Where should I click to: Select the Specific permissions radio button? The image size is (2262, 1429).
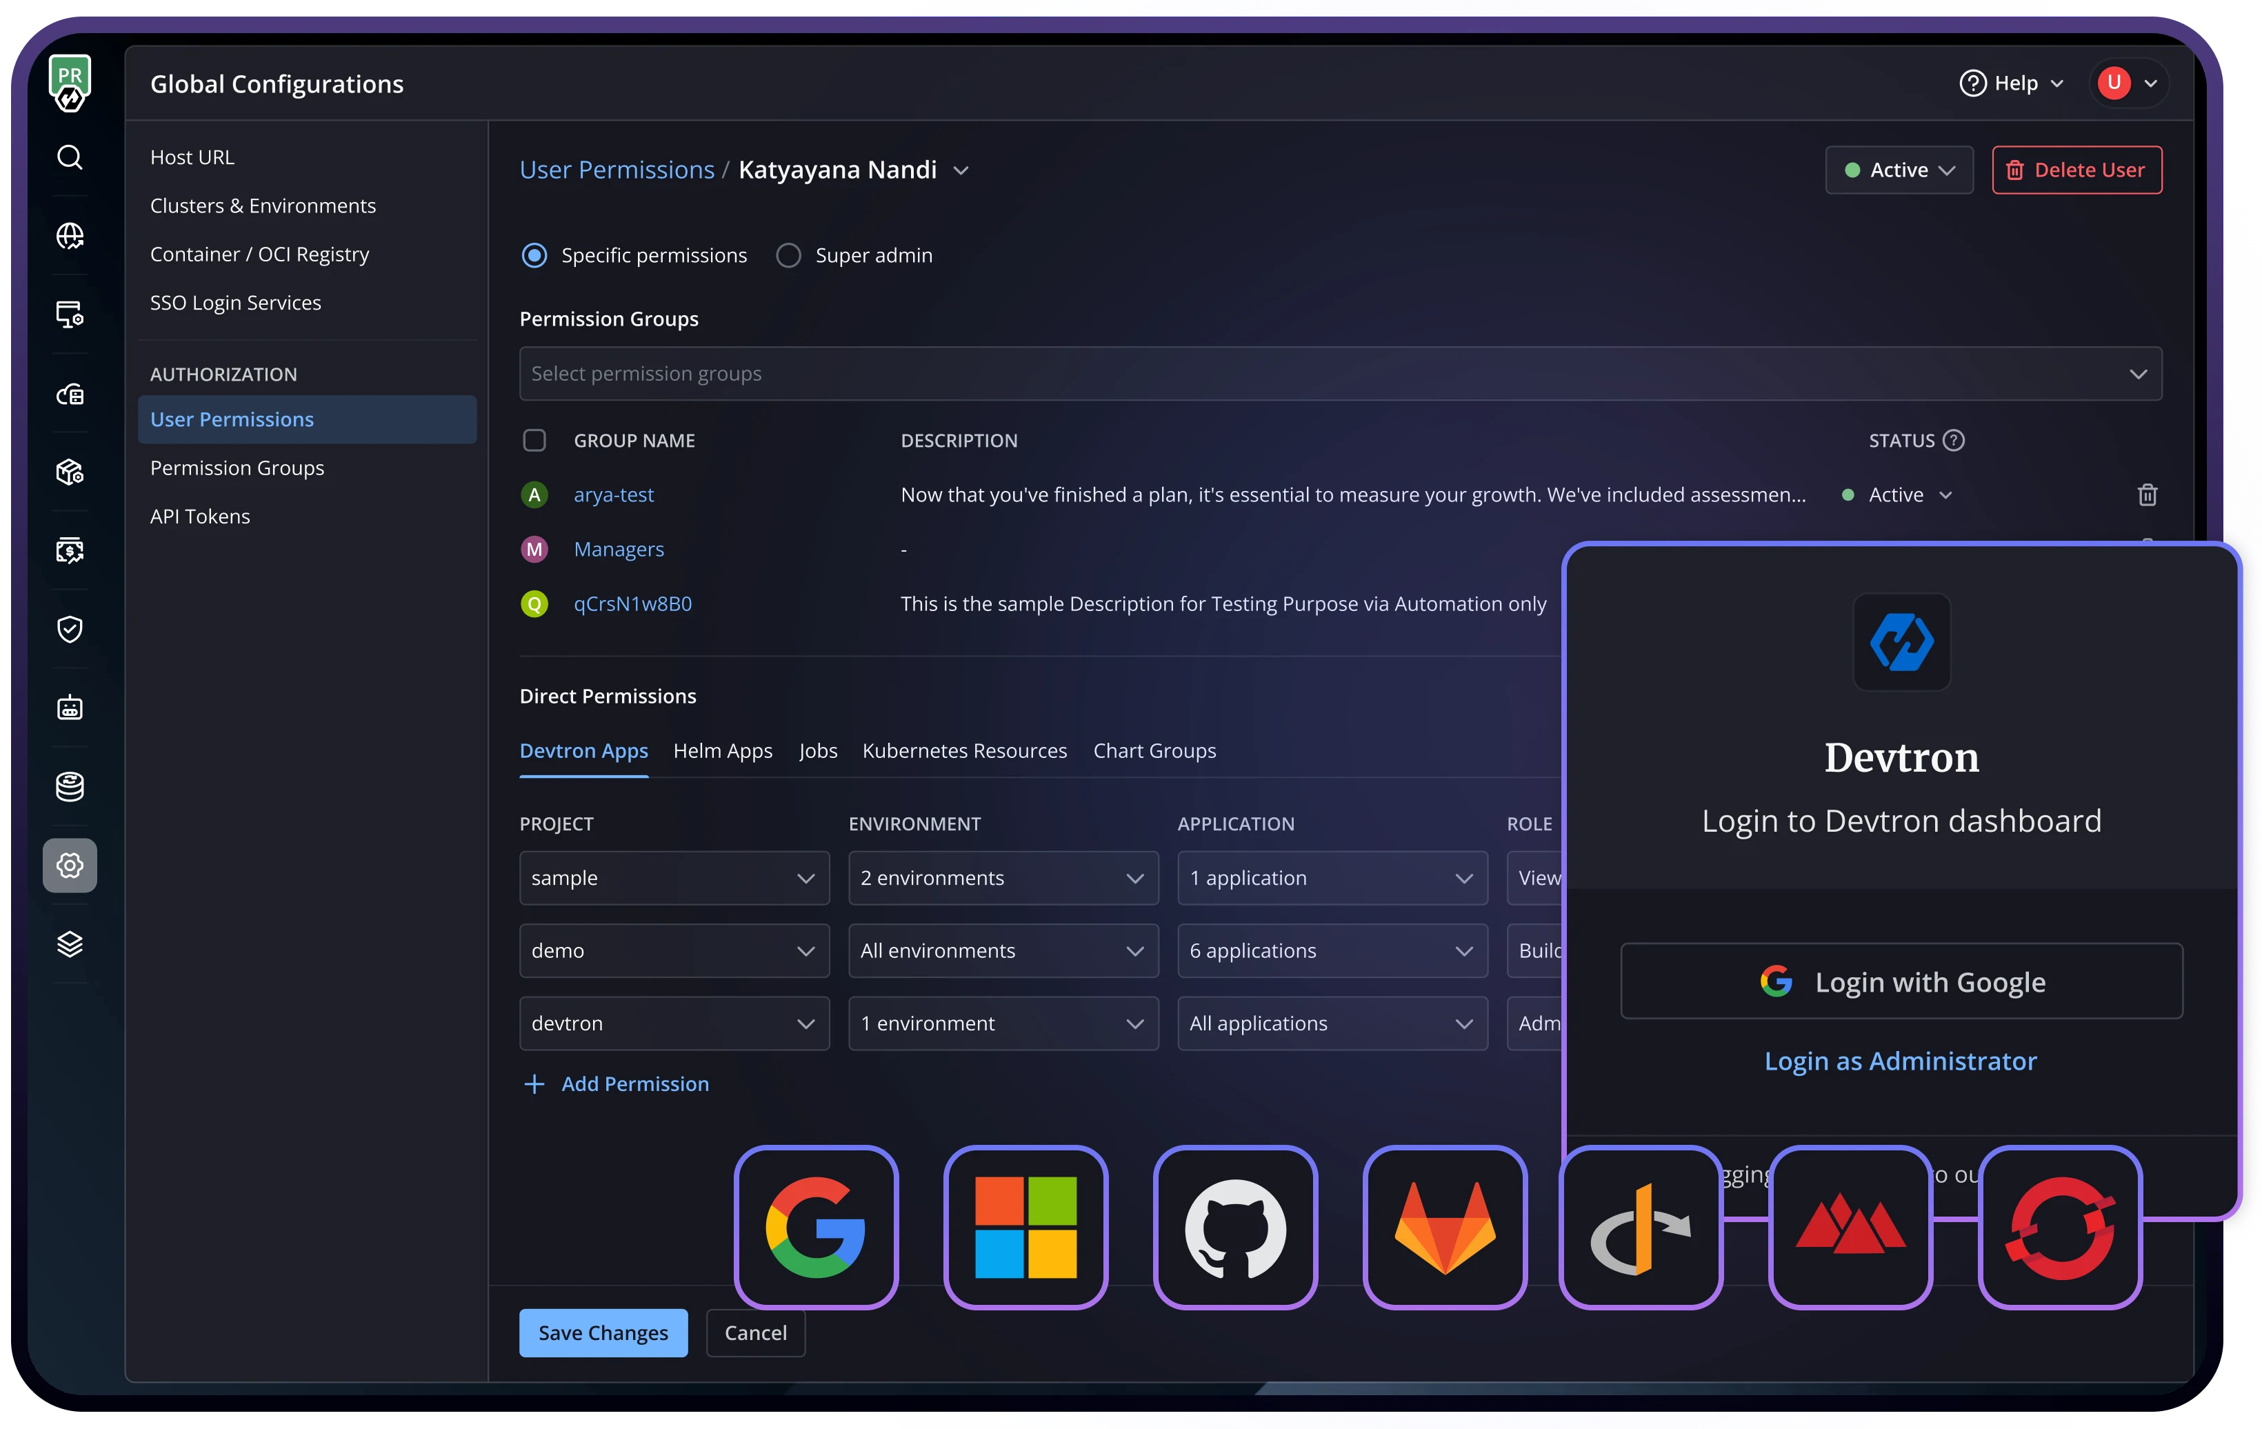(x=534, y=256)
